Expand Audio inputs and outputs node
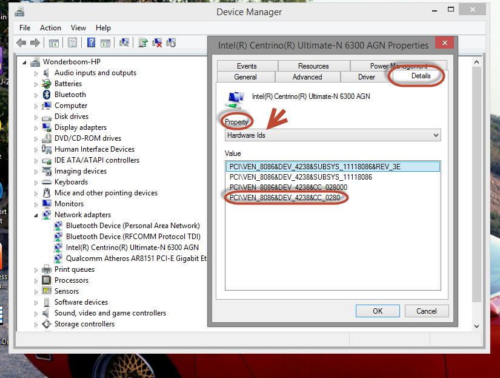Screen dimensions: 500x378 click(36, 73)
